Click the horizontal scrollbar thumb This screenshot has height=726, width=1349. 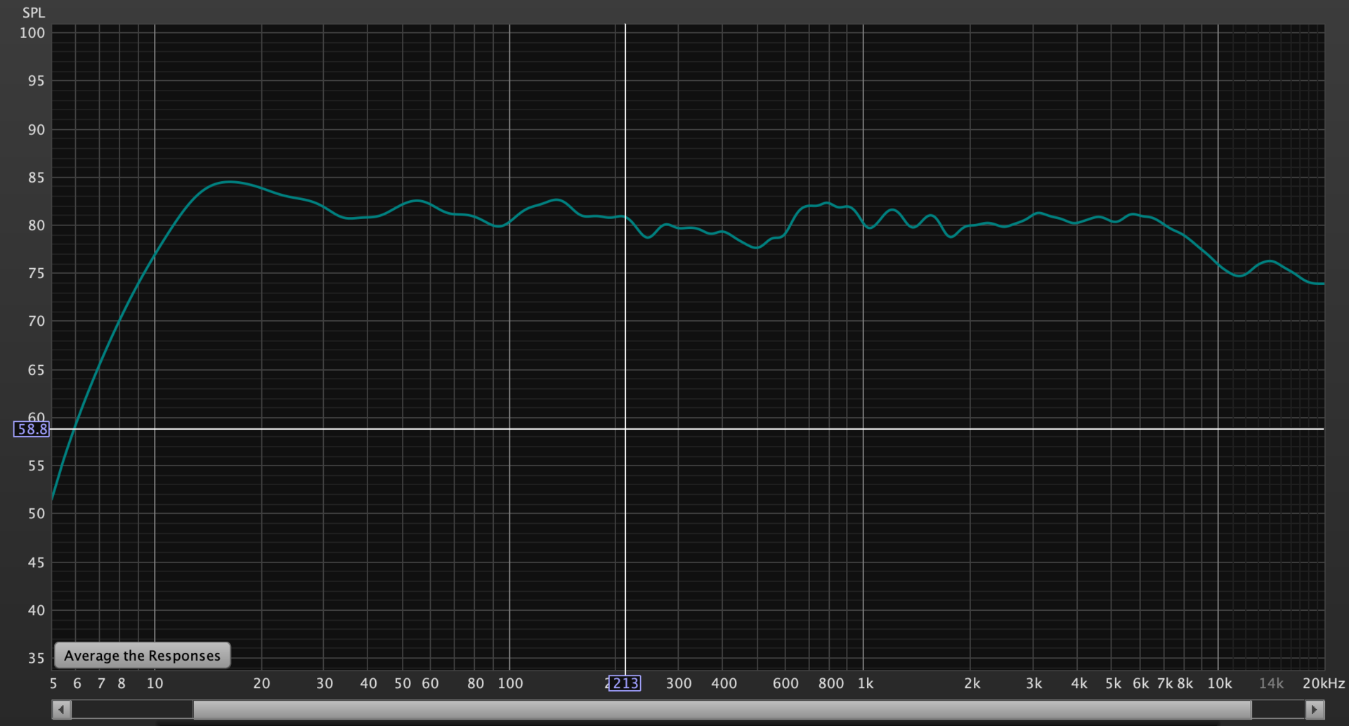click(722, 709)
